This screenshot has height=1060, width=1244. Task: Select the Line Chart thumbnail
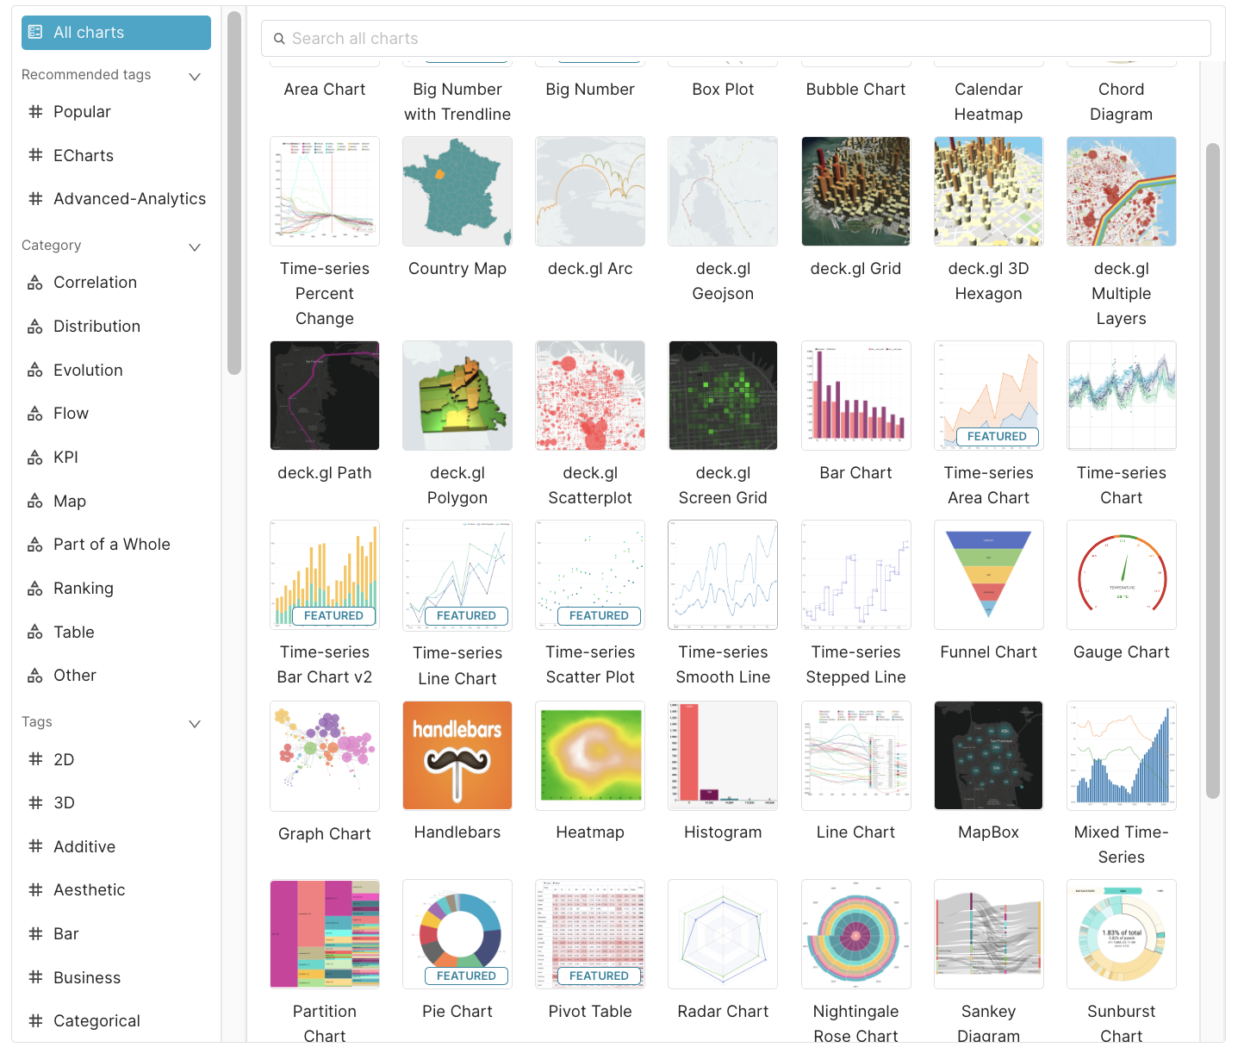[855, 756]
